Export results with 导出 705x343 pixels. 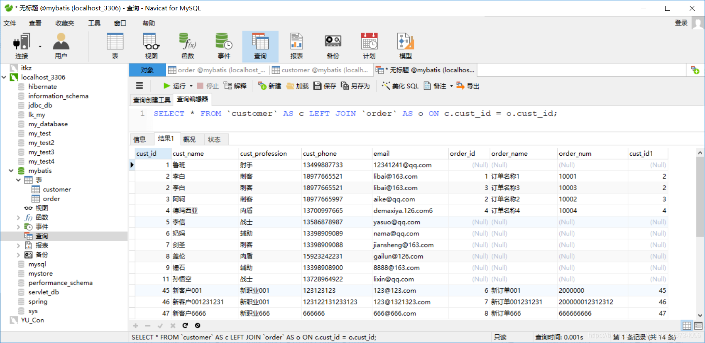[x=468, y=86]
